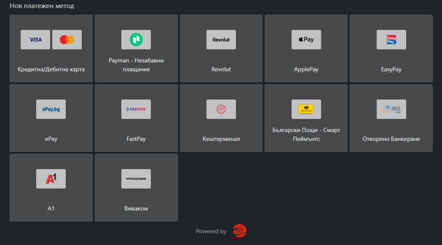This screenshot has height=245, width=442.
Task: Click the IRIS pay logo
Action: click(391, 109)
